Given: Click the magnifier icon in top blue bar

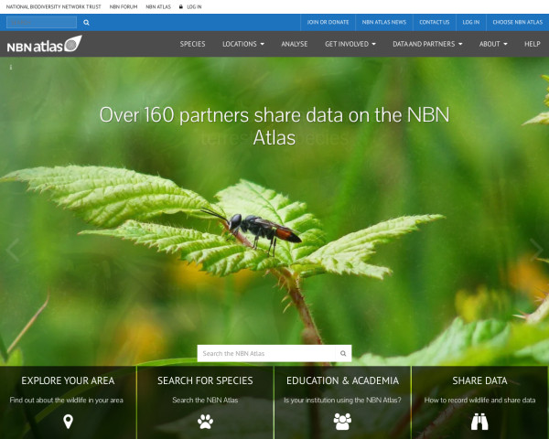Looking at the screenshot, I should click(x=87, y=22).
